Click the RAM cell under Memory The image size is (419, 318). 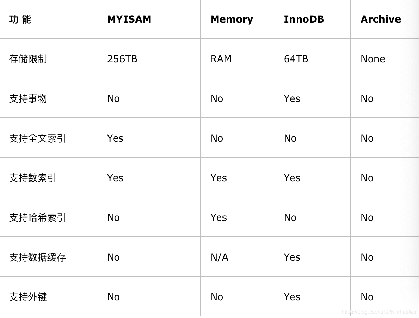pyautogui.click(x=221, y=59)
